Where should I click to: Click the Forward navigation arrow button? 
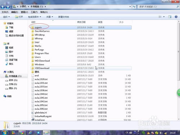pos(8,7)
